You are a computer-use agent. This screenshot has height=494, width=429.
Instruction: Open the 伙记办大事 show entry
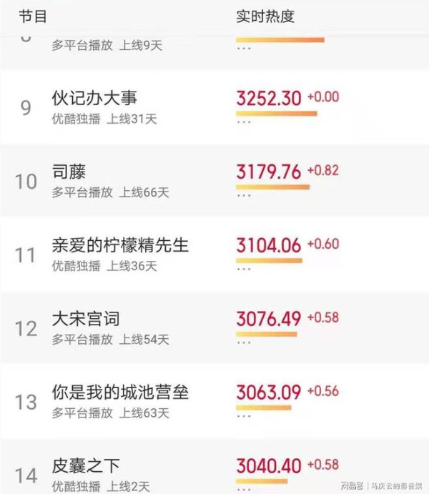pos(94,98)
